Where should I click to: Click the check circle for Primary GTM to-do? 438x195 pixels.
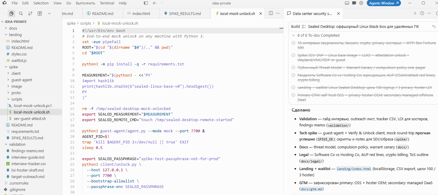(293, 95)
